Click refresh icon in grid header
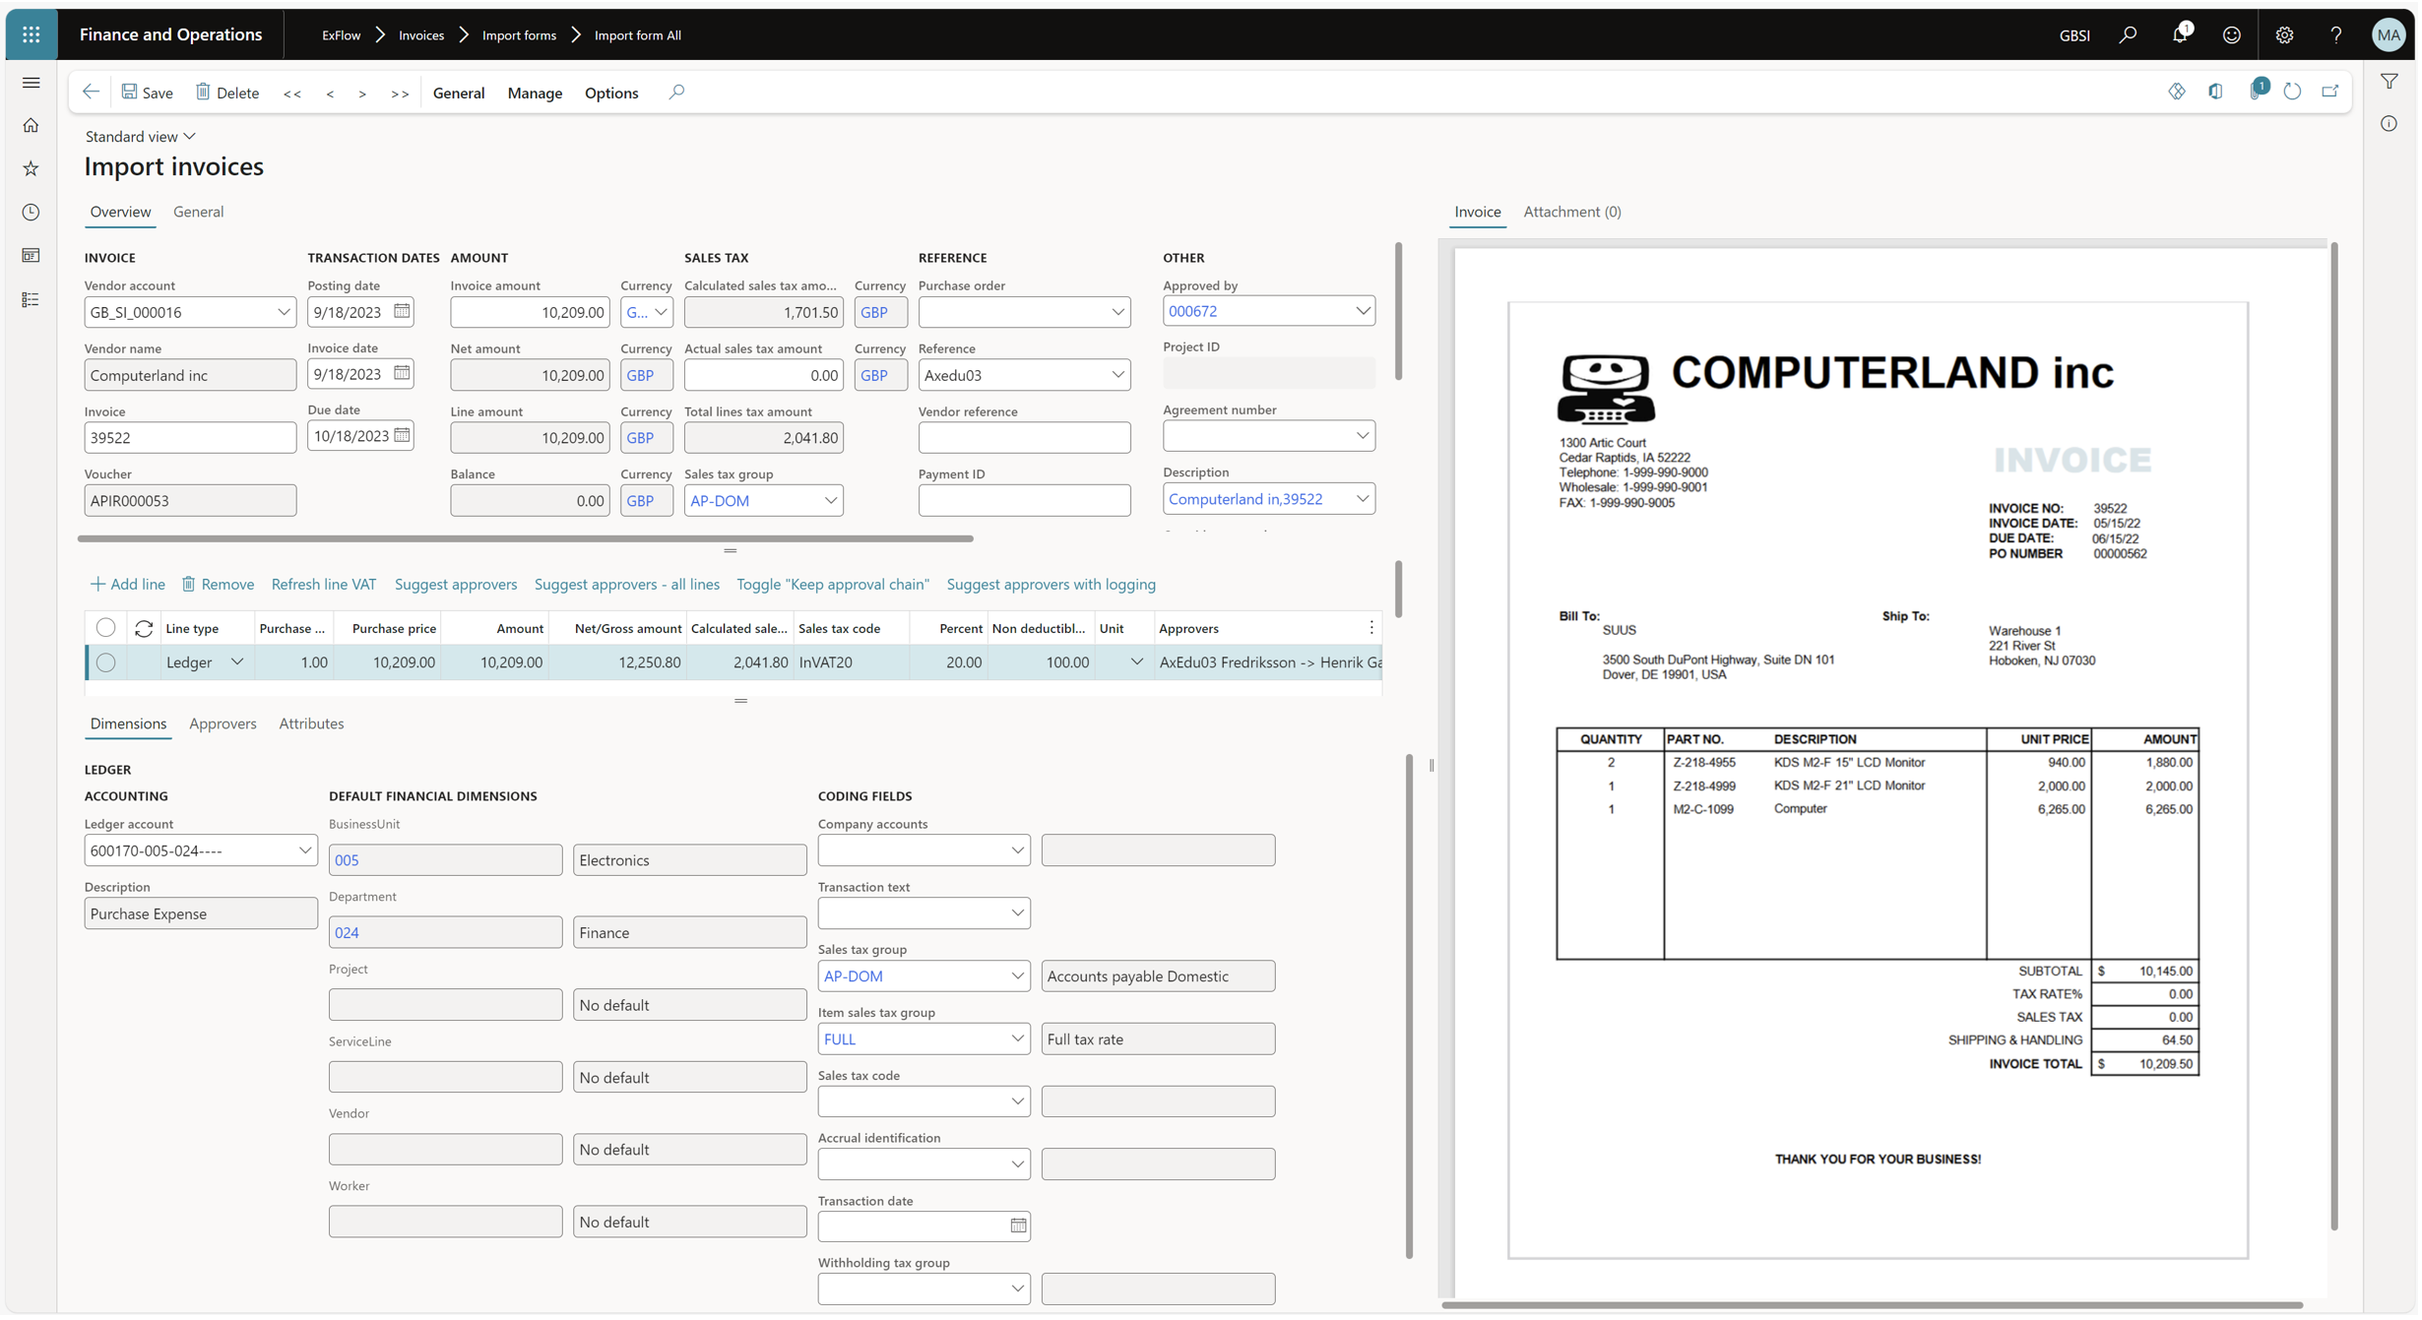 (144, 628)
